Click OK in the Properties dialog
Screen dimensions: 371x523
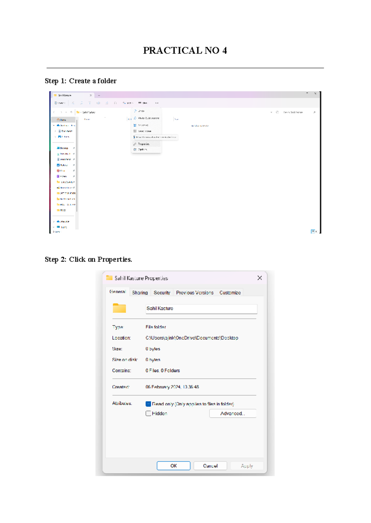[x=173, y=466]
